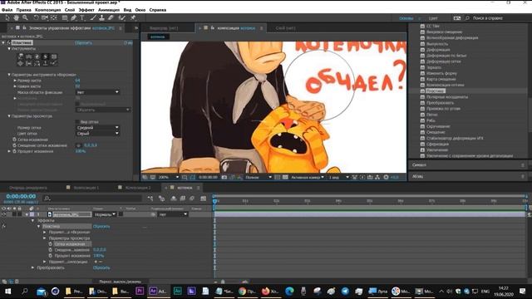Toggle stopwatch for 'Смещение сетки искажения' in effect controls
Viewport: 532px width, 299px height.
(x=15, y=145)
